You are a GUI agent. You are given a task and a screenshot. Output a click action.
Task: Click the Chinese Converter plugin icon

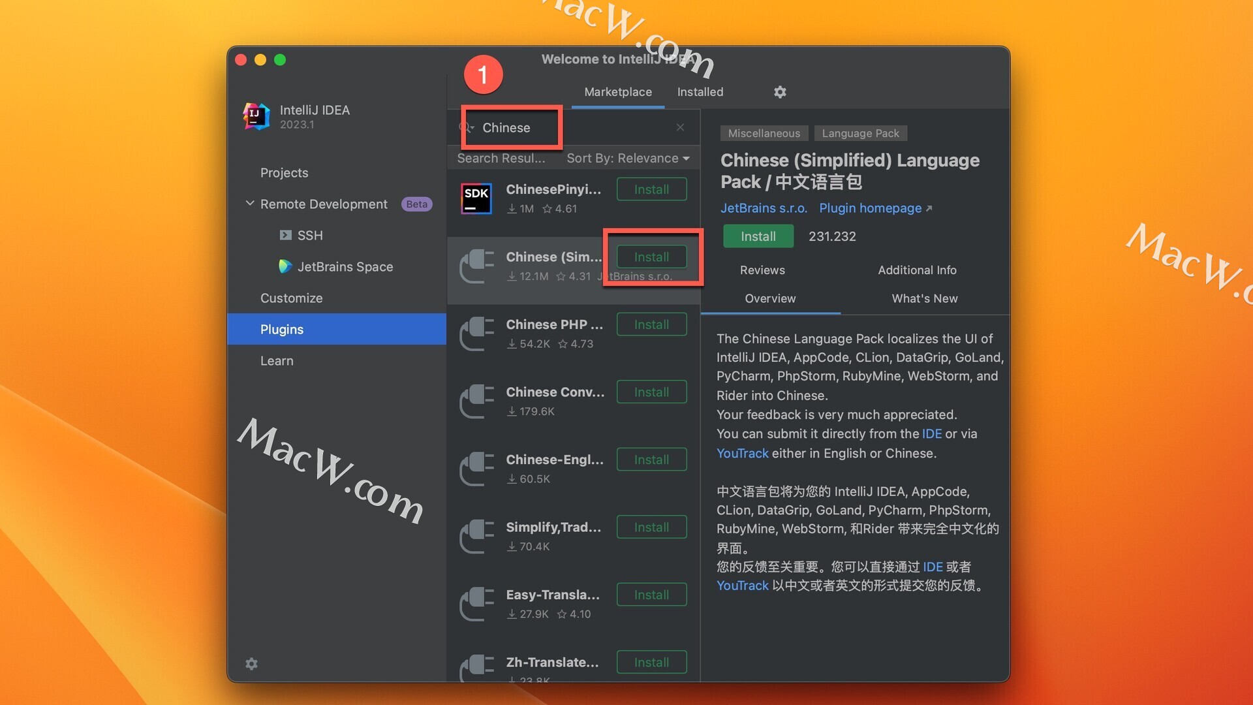476,401
